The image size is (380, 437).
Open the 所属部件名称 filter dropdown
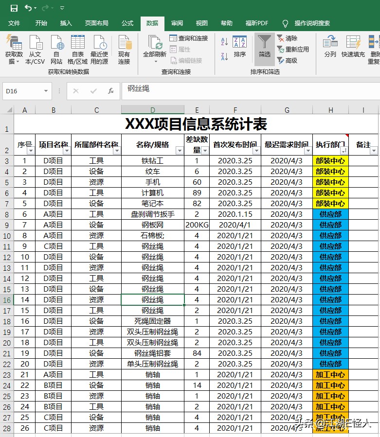click(117, 151)
